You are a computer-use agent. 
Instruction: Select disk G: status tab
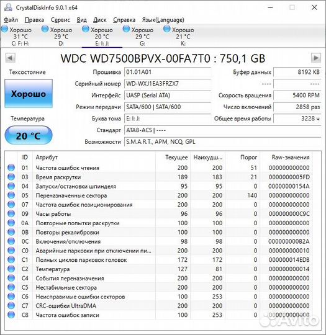click(x=142, y=36)
